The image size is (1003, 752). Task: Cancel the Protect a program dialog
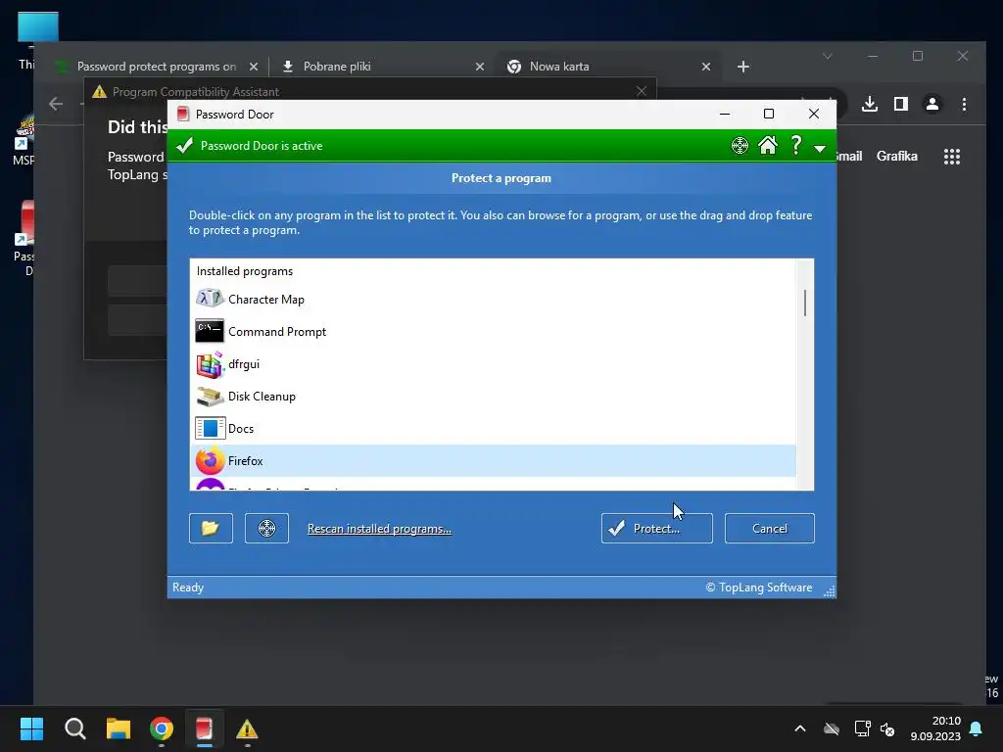pos(769,528)
